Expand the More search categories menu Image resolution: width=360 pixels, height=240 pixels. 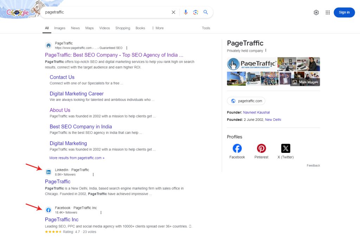click(x=158, y=28)
